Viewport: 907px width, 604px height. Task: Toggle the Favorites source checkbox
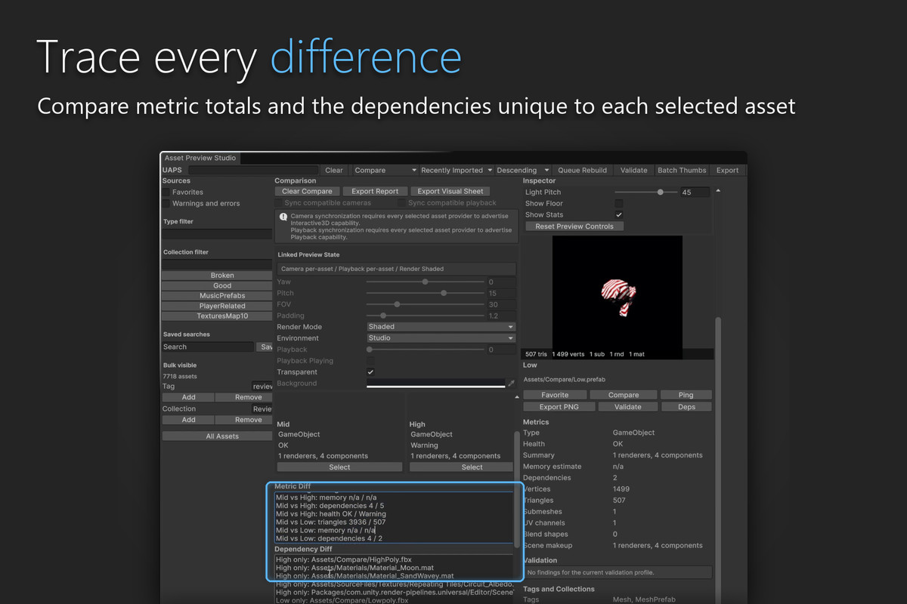(166, 193)
